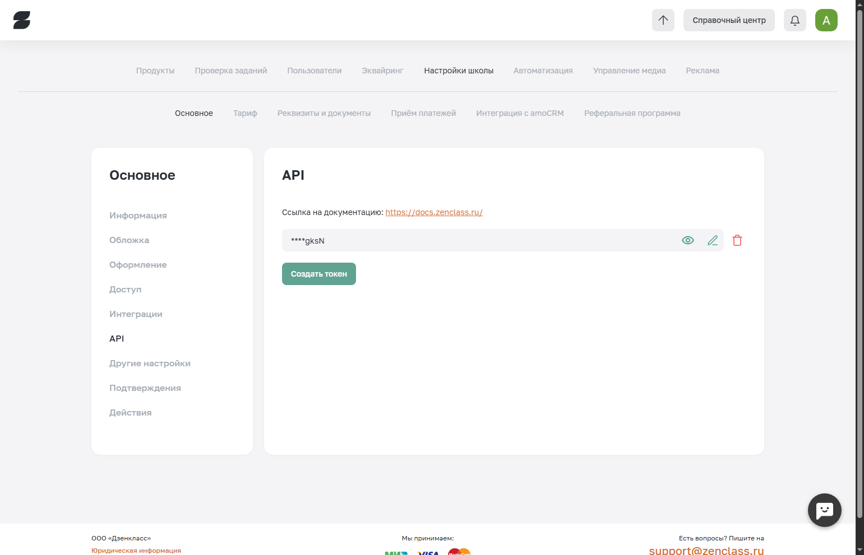This screenshot has height=555, width=864.
Task: Click the up-arrow upload icon button
Action: [663, 20]
